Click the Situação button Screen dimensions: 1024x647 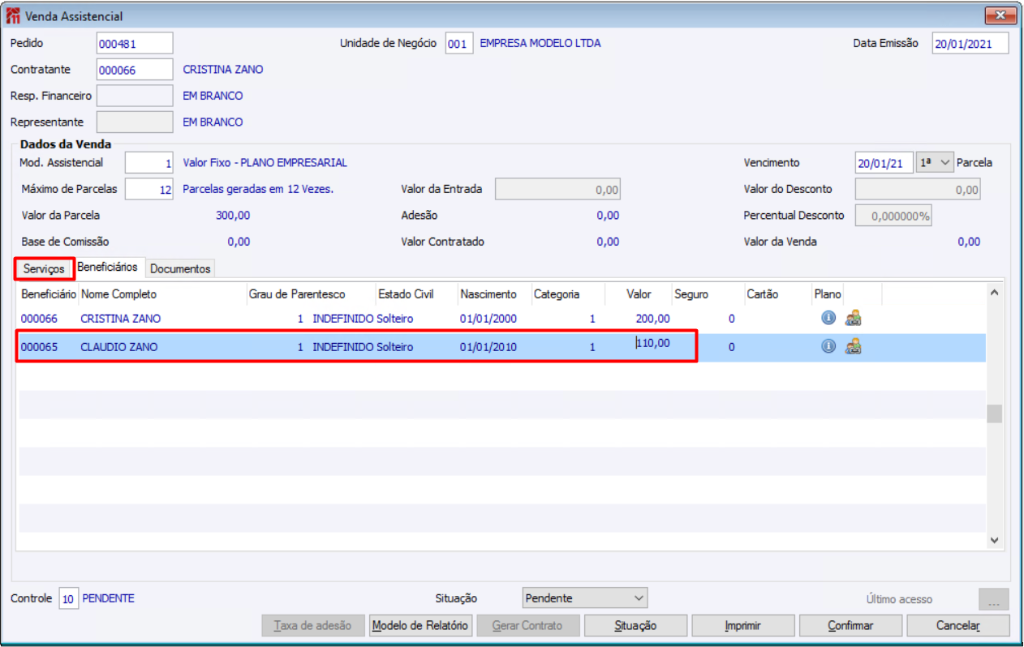(635, 626)
